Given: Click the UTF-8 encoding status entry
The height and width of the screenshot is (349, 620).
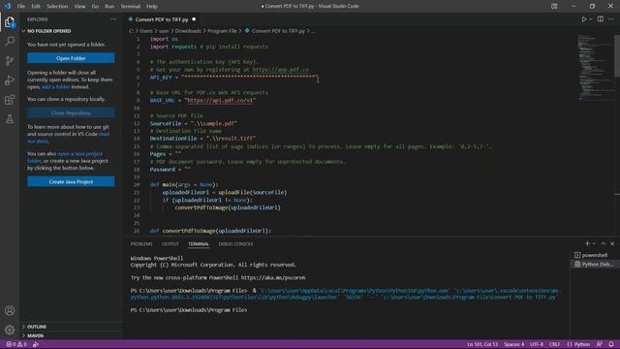Looking at the screenshot, I should coord(536,344).
